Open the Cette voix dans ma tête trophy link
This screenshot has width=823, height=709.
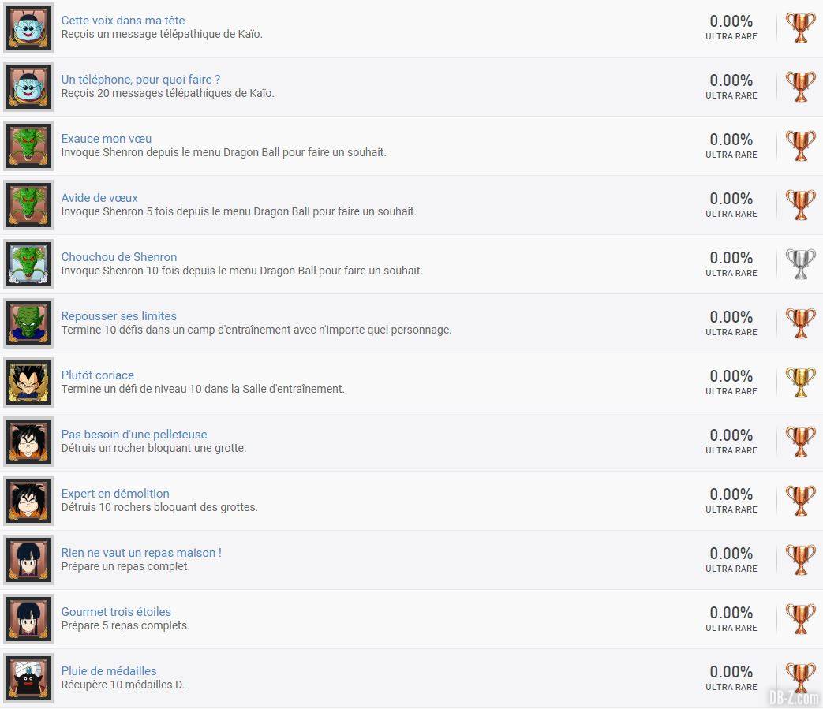(123, 21)
